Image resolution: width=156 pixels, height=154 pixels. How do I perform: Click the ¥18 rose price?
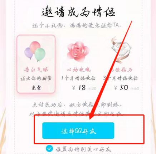[x=79, y=88]
